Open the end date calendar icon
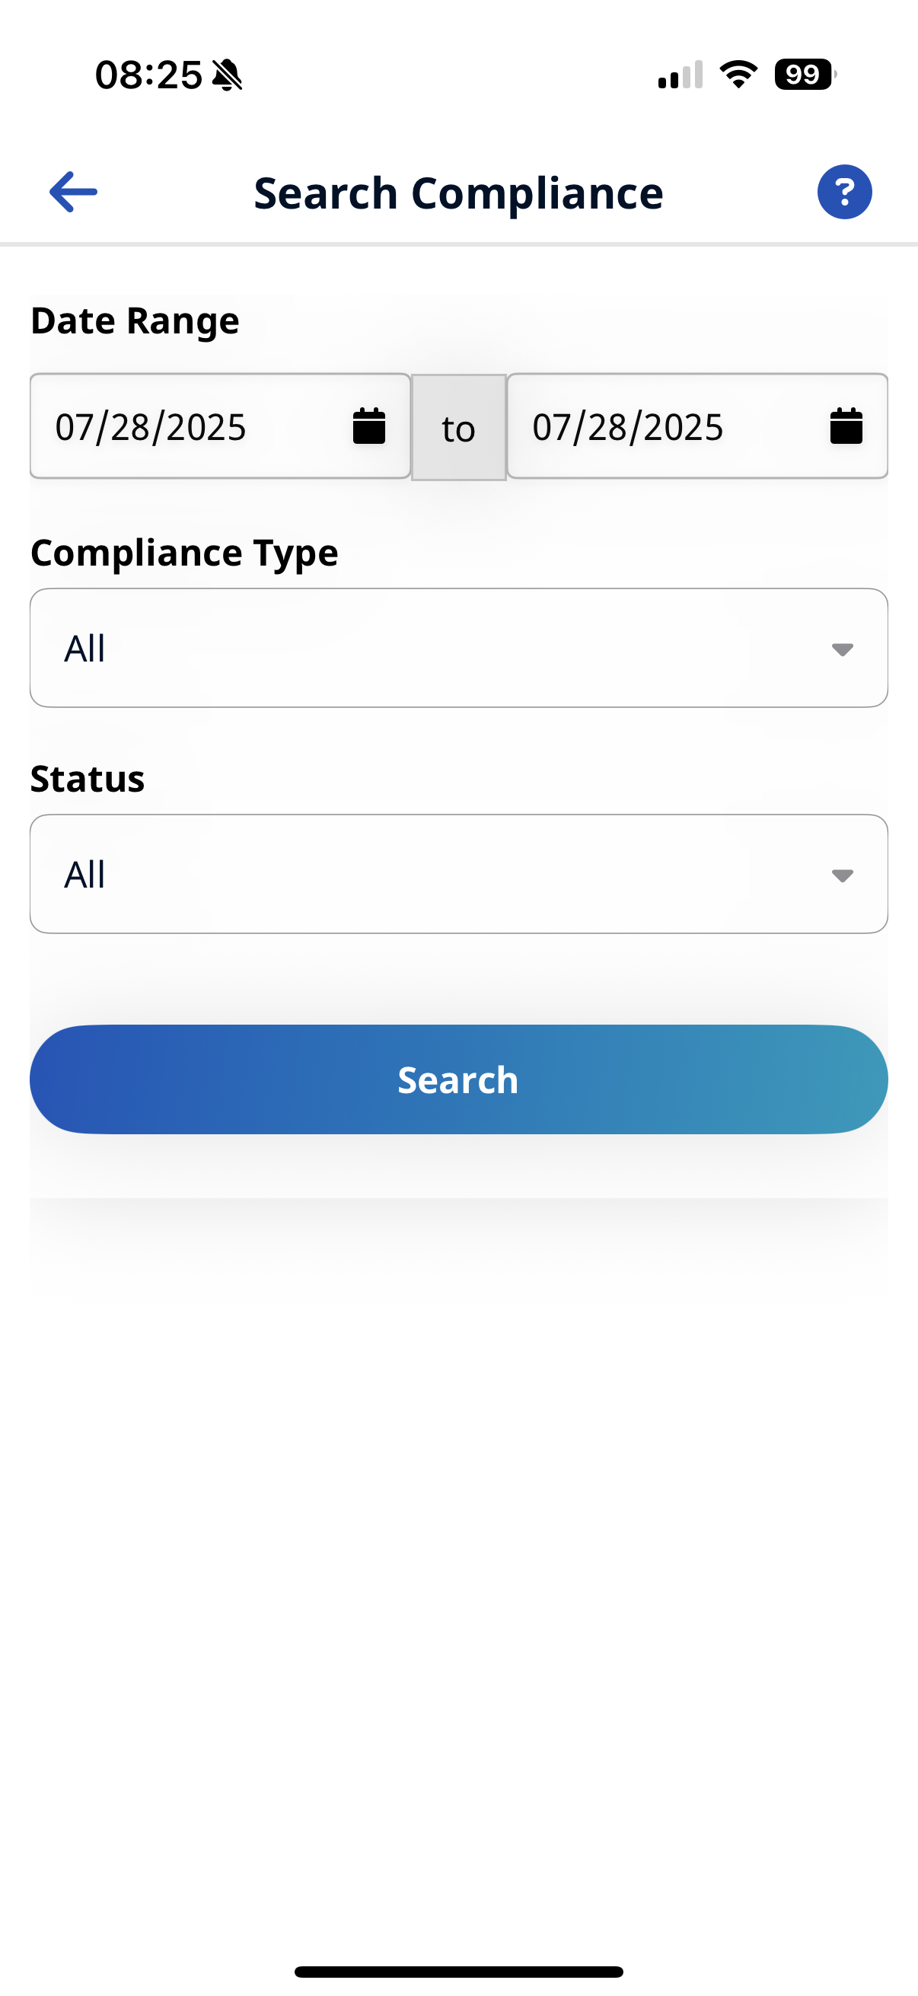Image resolution: width=918 pixels, height=1996 pixels. (846, 426)
